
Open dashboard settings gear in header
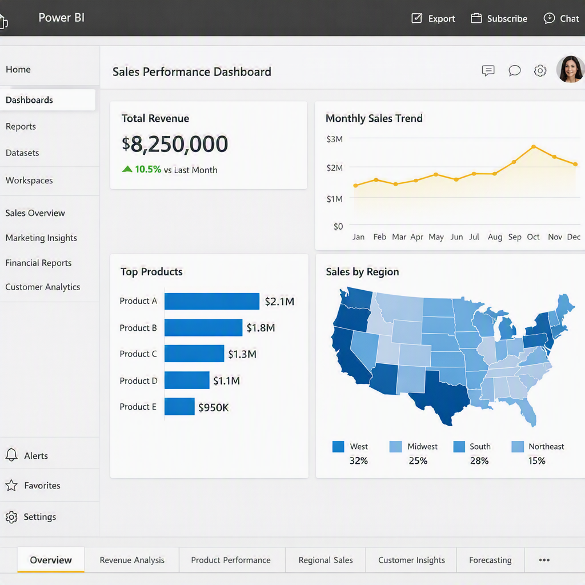coord(540,70)
